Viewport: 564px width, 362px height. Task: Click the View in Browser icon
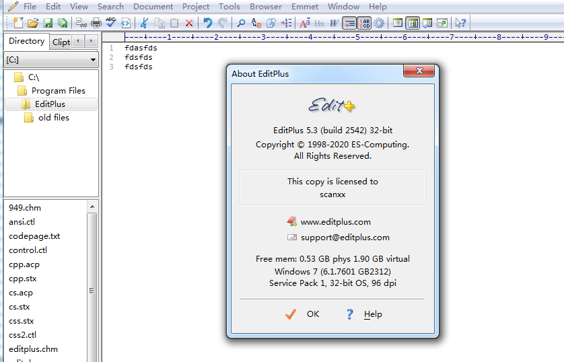point(126,23)
